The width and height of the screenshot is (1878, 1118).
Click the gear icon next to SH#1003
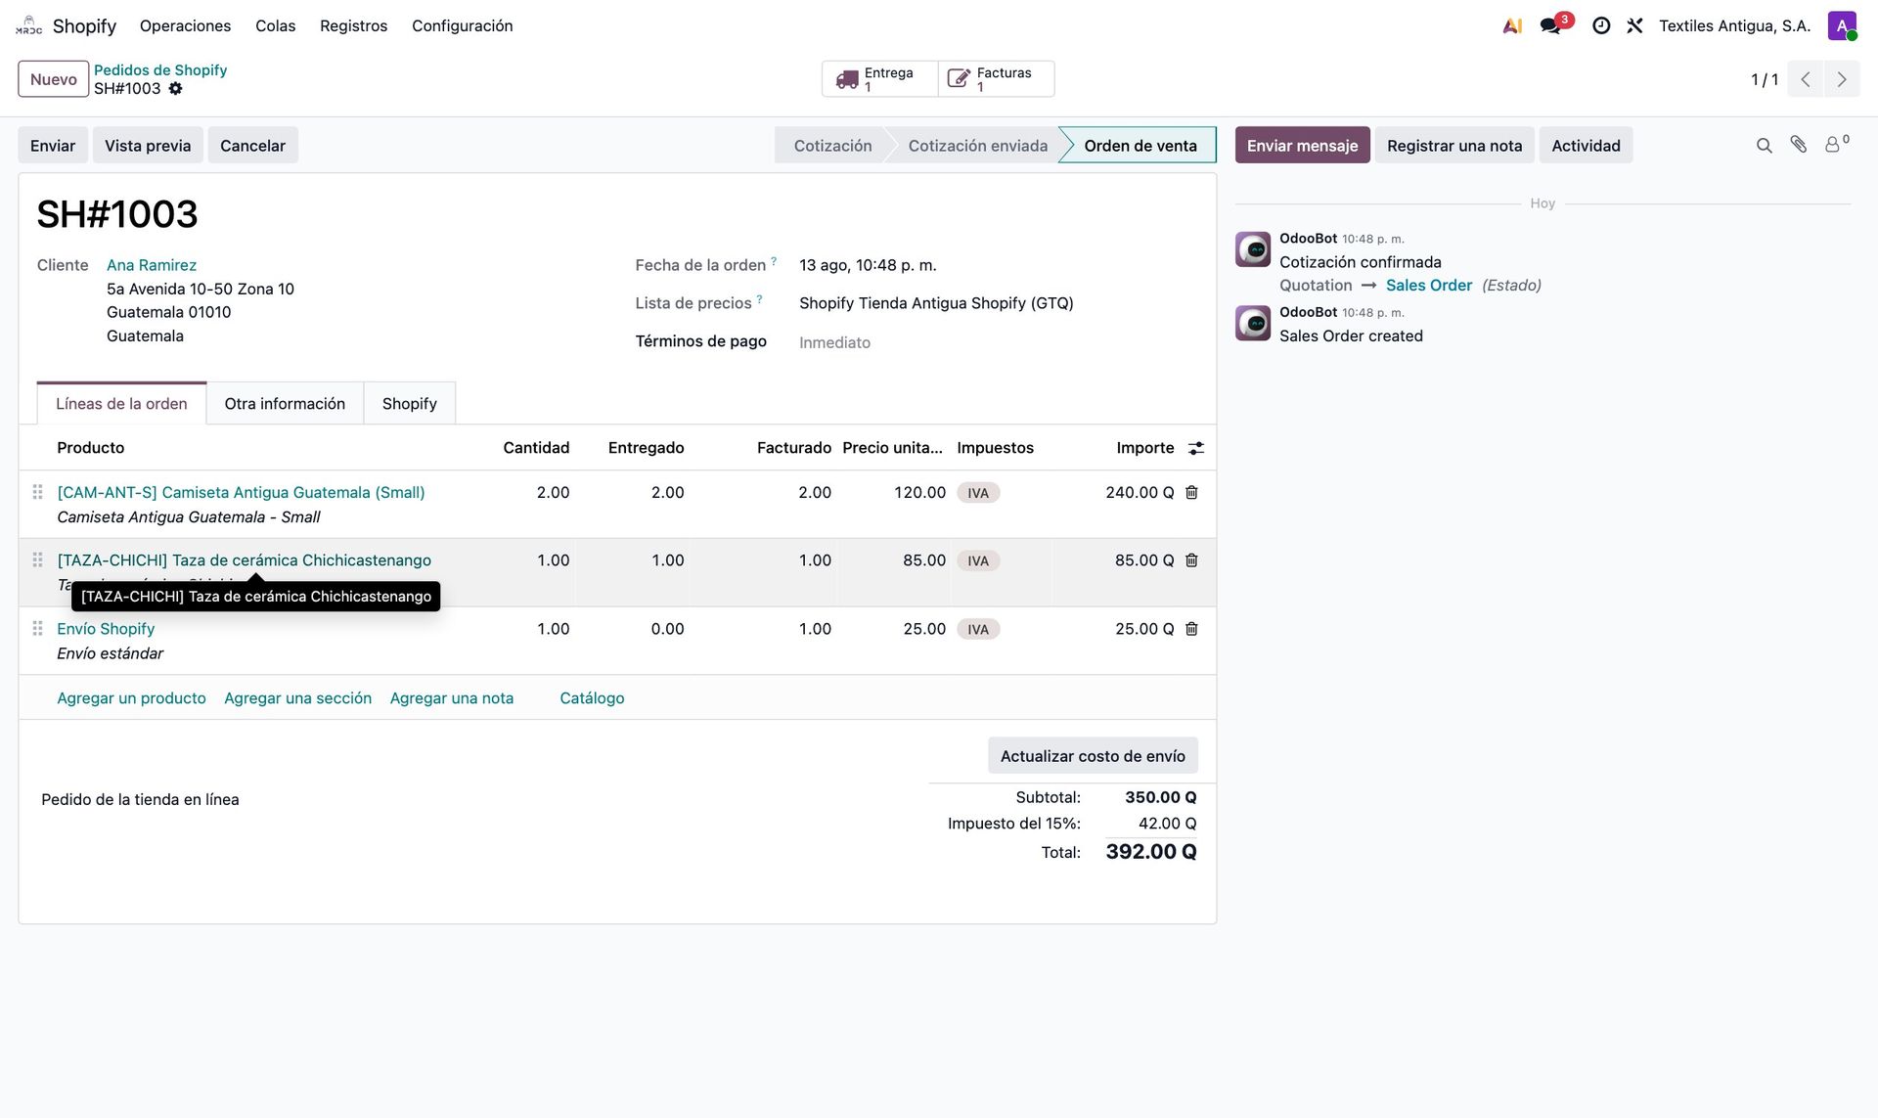(175, 89)
